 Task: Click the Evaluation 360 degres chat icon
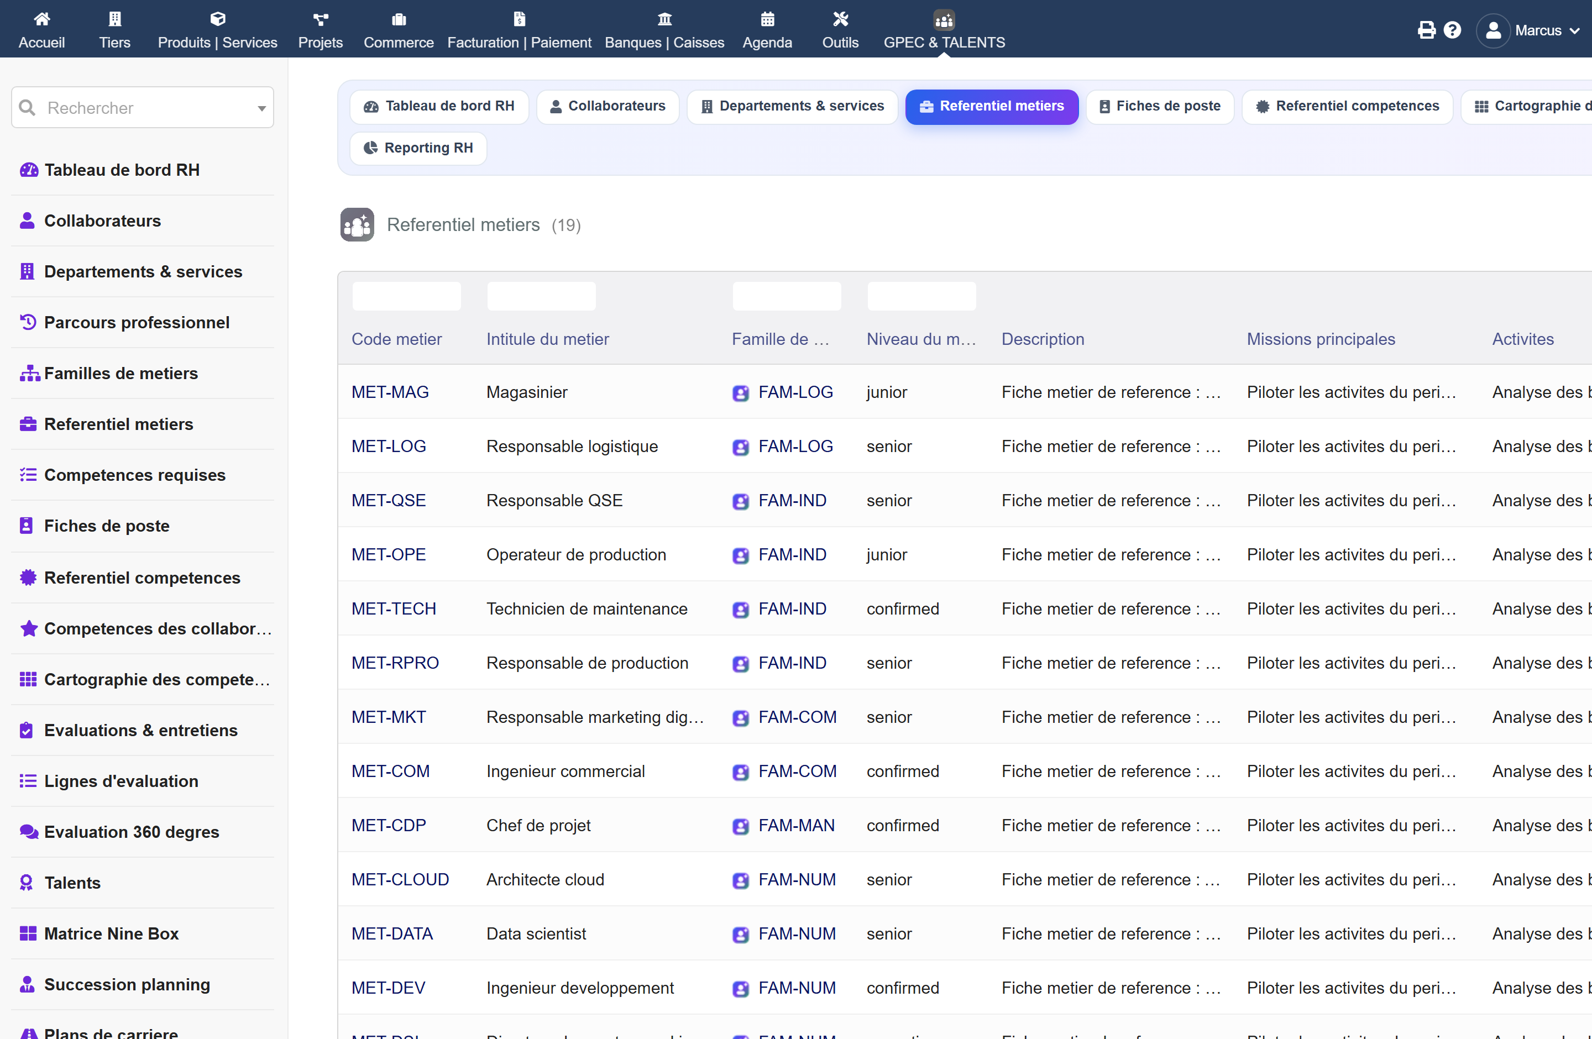[x=29, y=832]
